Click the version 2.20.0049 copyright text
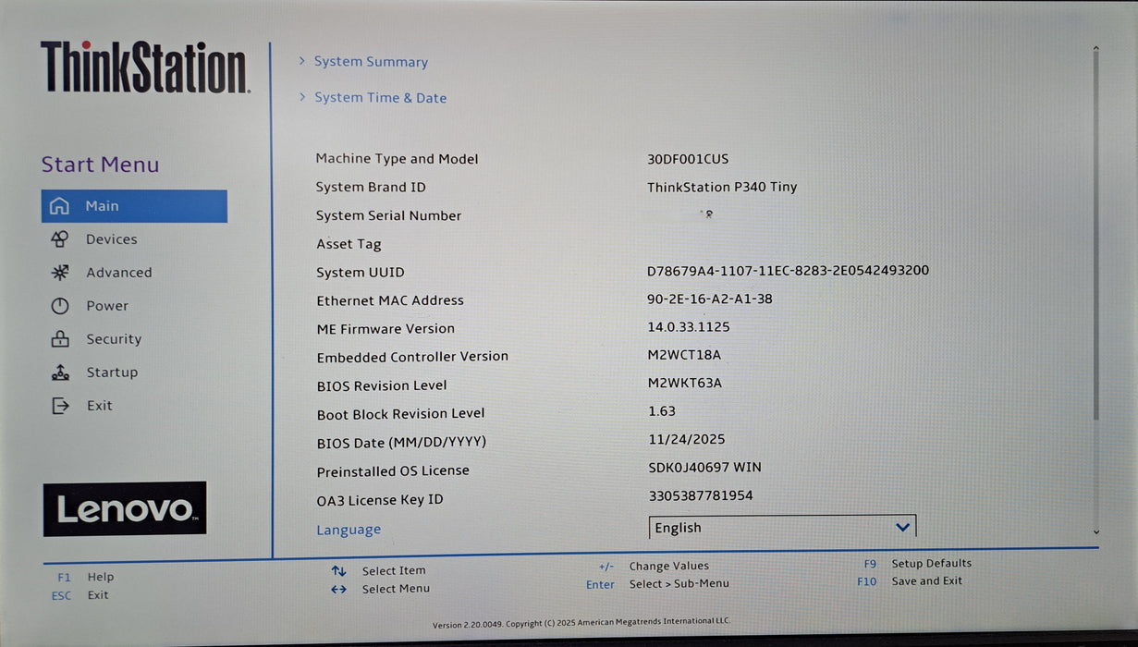 (x=581, y=621)
